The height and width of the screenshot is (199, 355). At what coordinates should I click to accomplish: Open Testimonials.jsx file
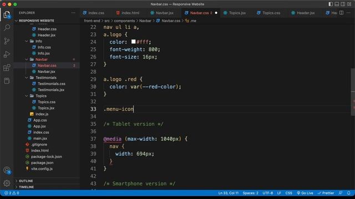click(51, 90)
